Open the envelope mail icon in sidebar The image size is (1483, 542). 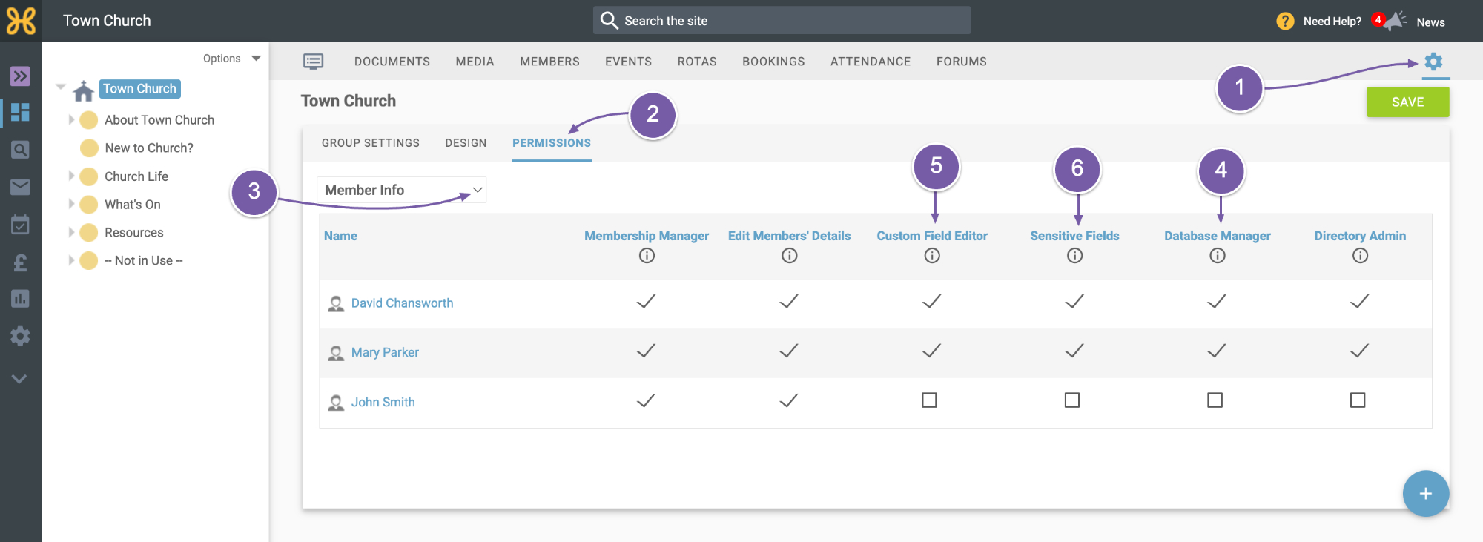(20, 187)
